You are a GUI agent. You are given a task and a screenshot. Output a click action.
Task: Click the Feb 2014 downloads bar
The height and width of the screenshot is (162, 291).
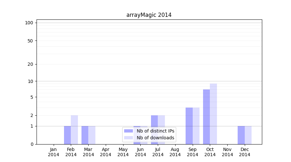74,130
